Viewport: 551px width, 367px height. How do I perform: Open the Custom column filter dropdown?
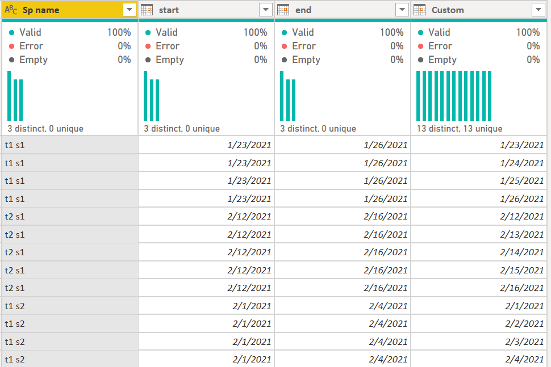coord(539,10)
